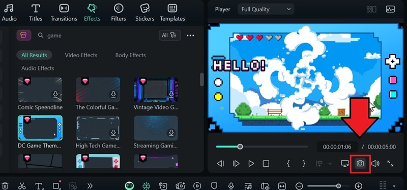Stop the preview playback

pos(266,163)
